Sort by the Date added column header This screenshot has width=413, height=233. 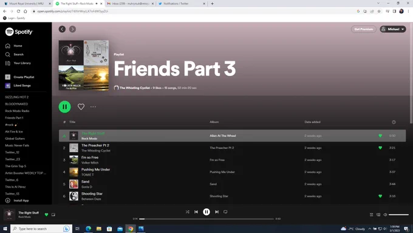(x=312, y=122)
